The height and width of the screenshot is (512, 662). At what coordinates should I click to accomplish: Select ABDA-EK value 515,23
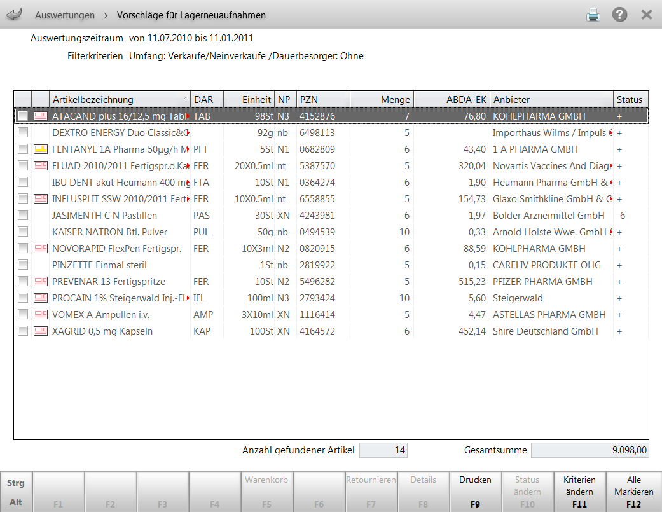coord(472,282)
